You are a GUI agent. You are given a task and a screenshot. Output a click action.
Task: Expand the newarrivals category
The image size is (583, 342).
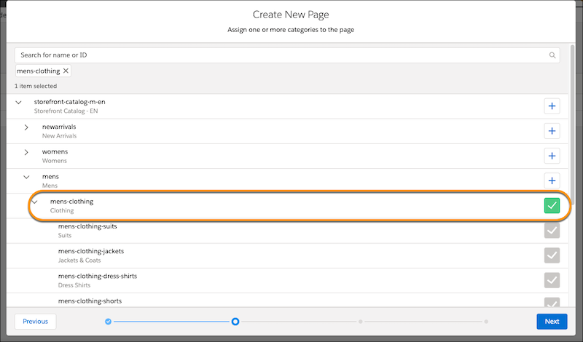point(26,127)
